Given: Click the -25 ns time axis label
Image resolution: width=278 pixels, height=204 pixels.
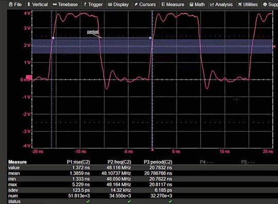Looking at the screenshot, I should point(38,152).
